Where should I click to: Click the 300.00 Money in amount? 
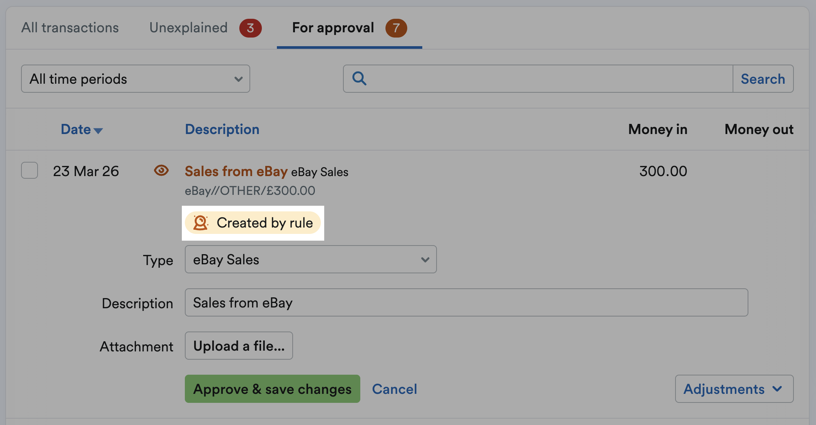click(663, 171)
